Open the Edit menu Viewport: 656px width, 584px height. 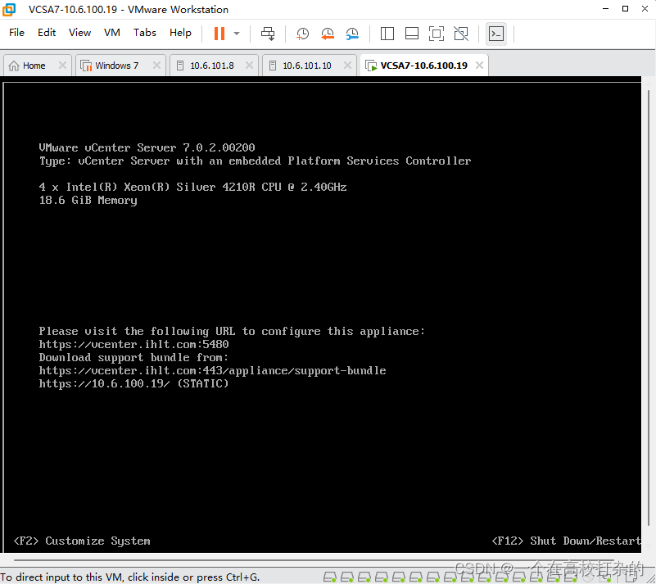coord(47,33)
